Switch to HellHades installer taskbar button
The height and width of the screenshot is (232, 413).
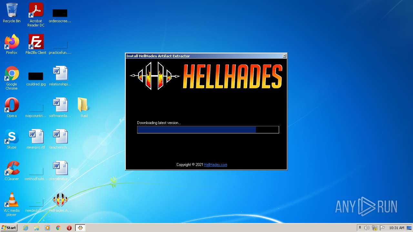pos(80,228)
